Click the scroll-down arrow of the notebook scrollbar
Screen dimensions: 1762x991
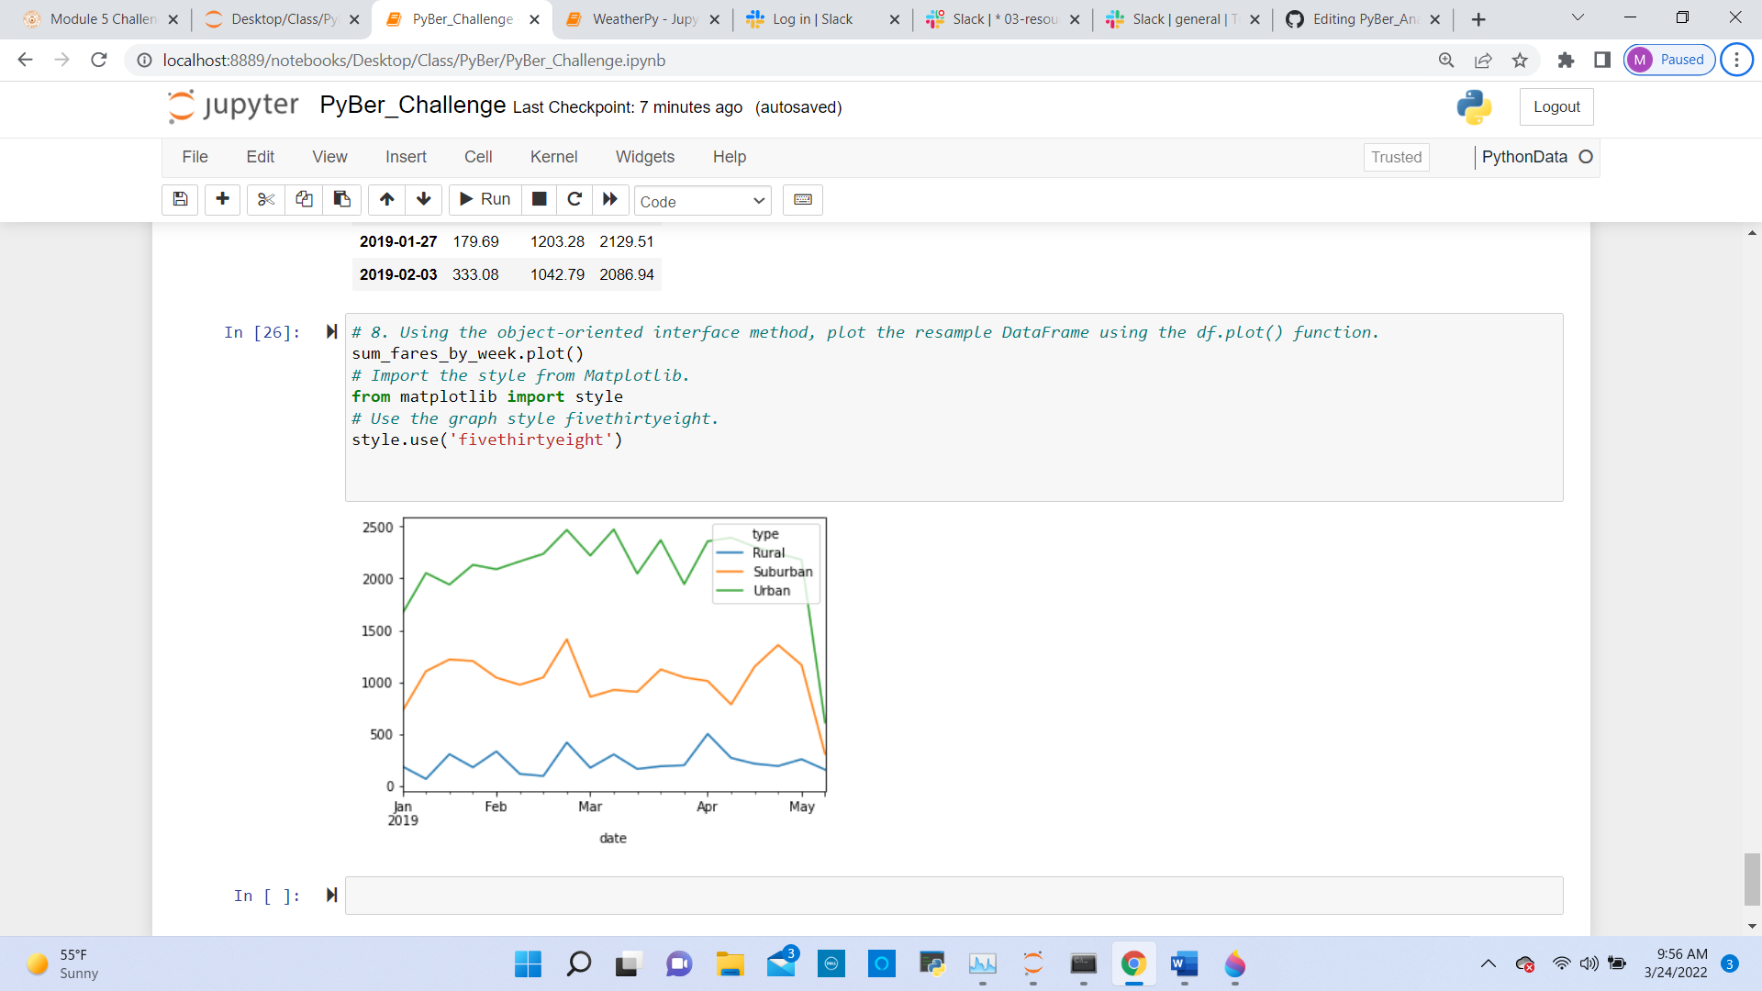click(x=1752, y=926)
